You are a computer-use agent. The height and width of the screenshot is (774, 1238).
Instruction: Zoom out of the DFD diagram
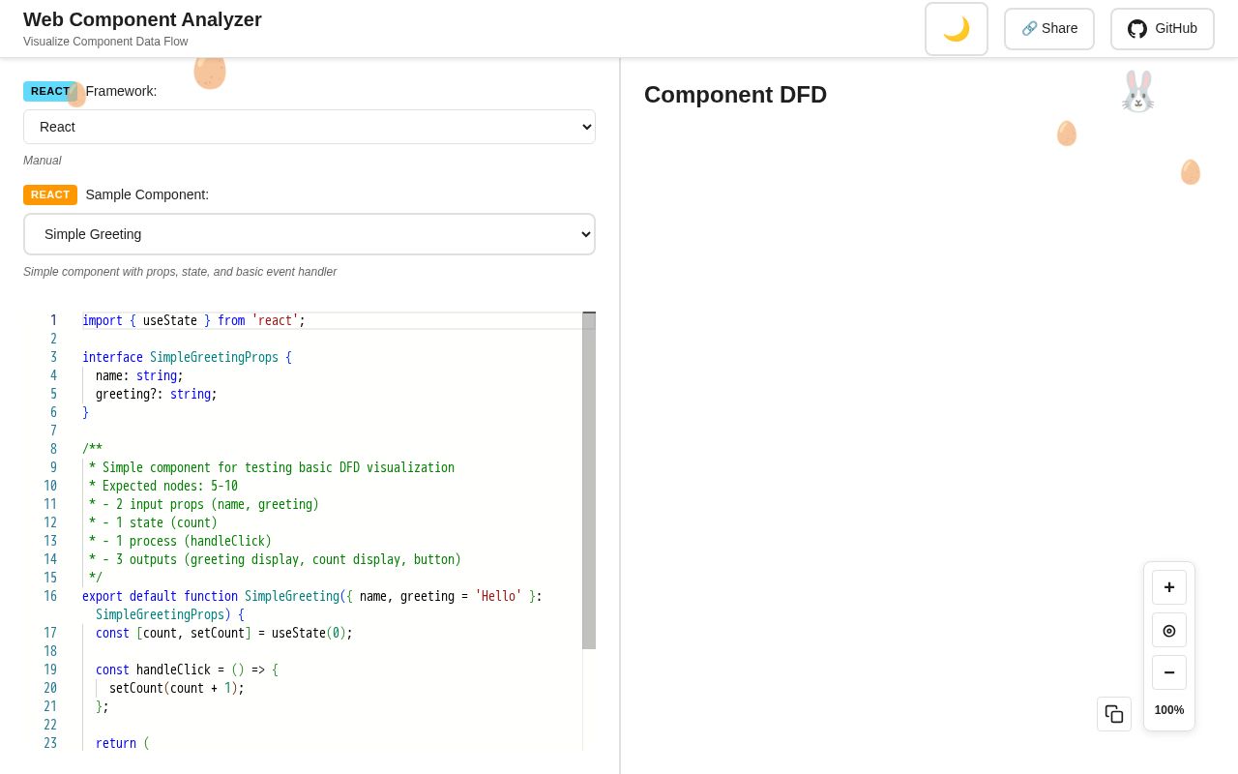1169,672
